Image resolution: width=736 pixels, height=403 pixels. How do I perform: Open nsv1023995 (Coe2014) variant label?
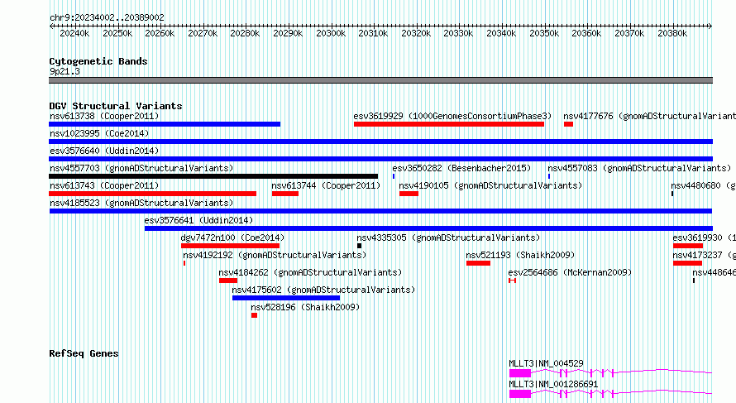coord(99,133)
